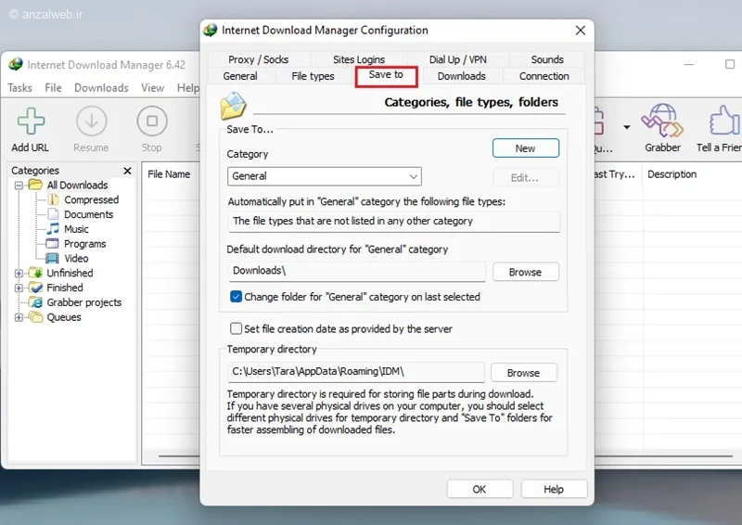Screen dimensions: 742x525
Task: Select the Music category in the tree
Action: [x=76, y=229]
